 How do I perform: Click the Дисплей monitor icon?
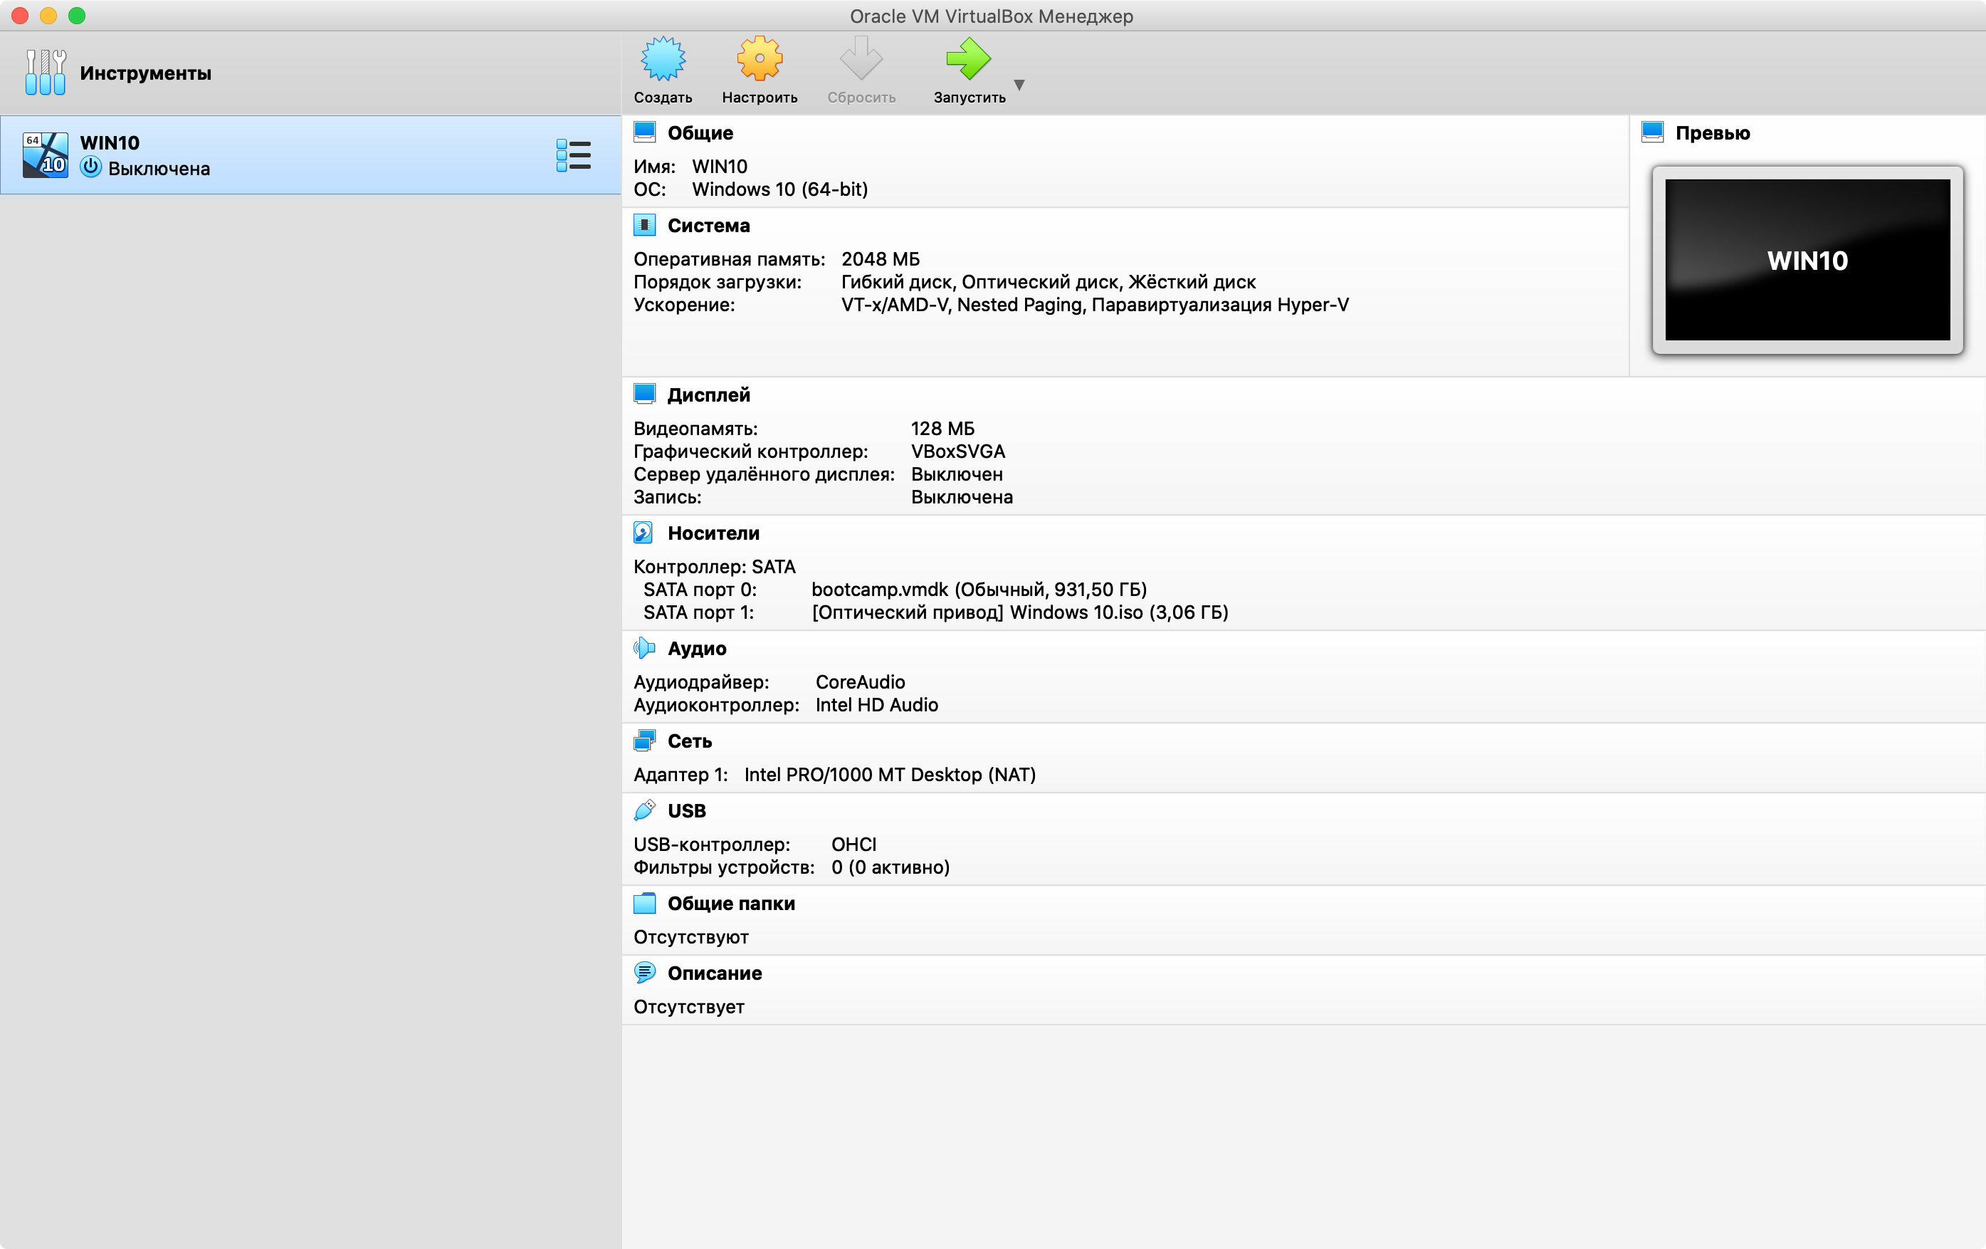click(644, 394)
